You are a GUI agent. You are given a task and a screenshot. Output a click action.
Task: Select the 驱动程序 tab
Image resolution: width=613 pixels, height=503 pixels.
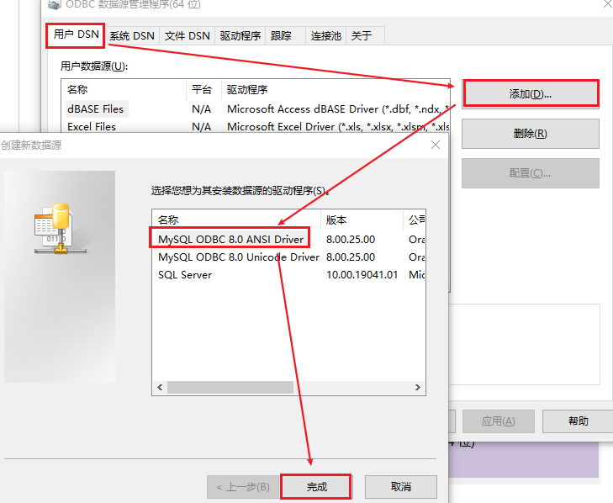click(240, 36)
